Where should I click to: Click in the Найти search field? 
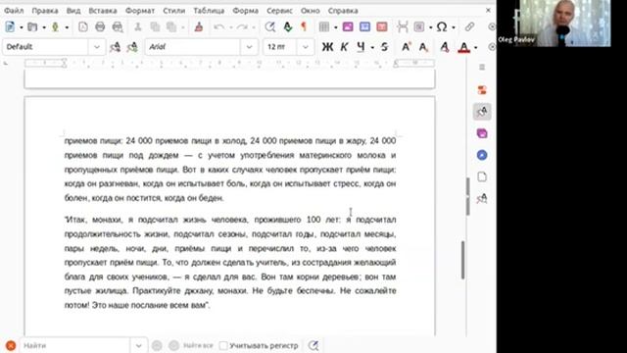[76, 345]
